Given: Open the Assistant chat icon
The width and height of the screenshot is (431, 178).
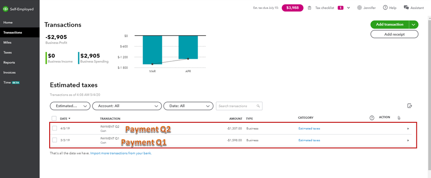Looking at the screenshot, I should [x=406, y=8].
